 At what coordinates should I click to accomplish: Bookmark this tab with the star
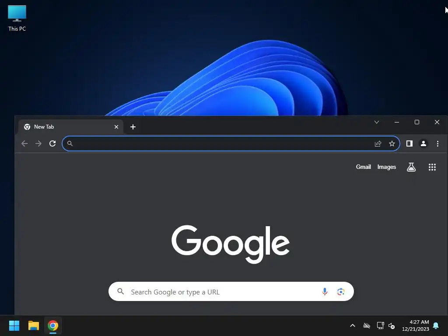pyautogui.click(x=392, y=143)
